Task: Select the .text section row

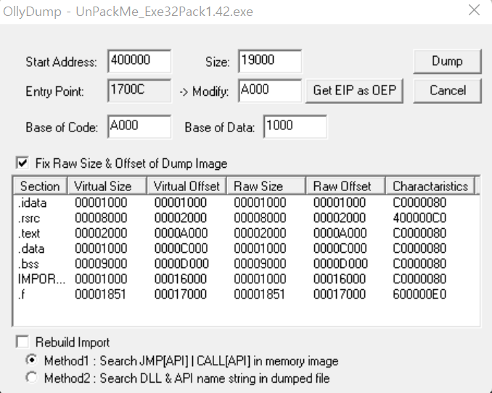Action: (246, 233)
